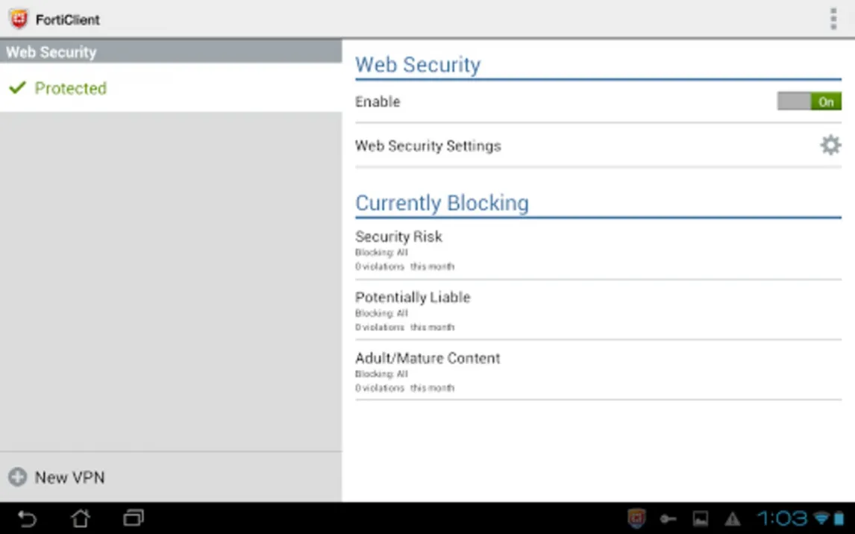Open the recent apps switcher

click(134, 518)
